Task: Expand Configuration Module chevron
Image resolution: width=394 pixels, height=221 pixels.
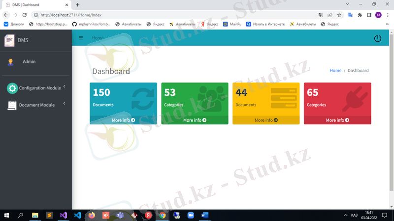Action: pos(65,86)
